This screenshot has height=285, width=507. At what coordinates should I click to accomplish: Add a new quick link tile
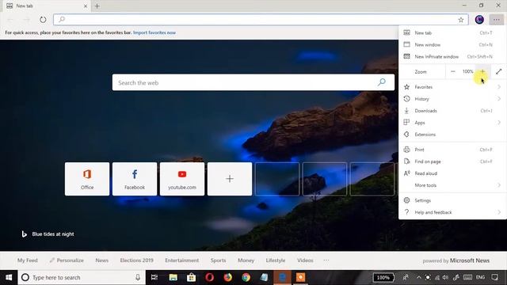(x=230, y=179)
